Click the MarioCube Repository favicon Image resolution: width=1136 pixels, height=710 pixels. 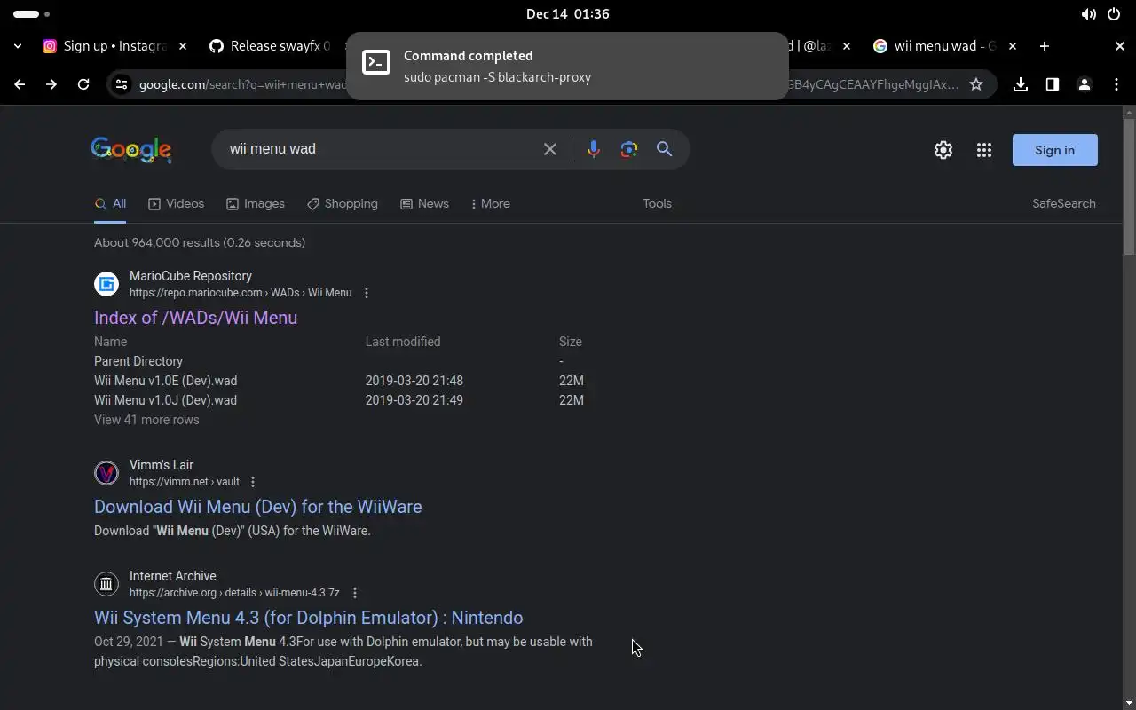[x=106, y=284]
